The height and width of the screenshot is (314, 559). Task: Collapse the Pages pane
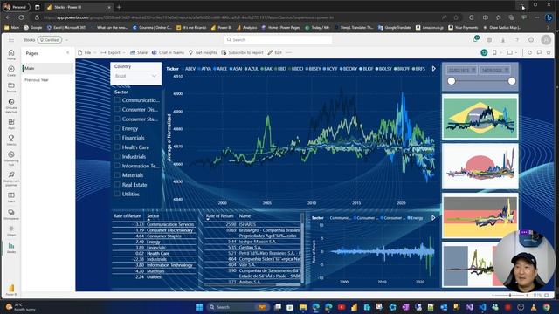68,52
